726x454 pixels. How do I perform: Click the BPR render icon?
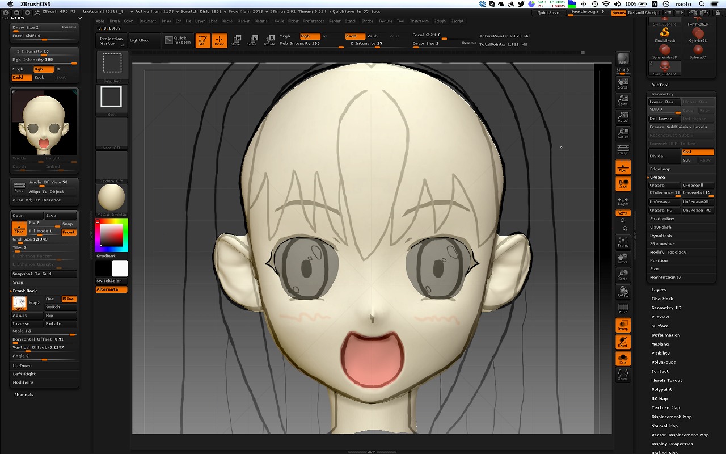(623, 59)
